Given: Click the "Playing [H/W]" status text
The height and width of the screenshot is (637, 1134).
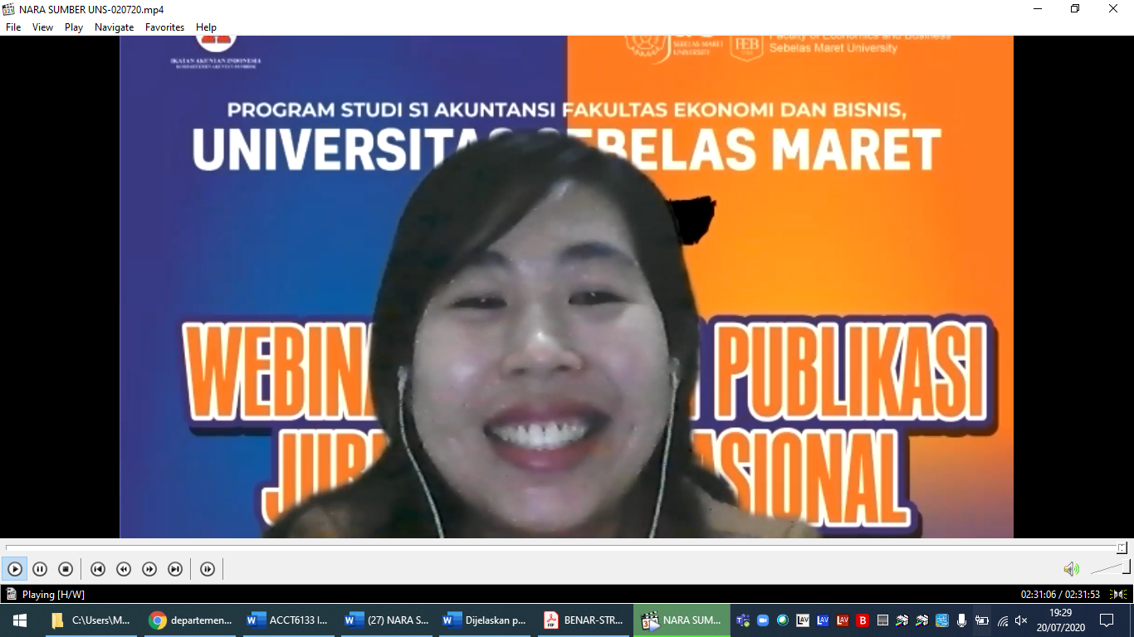Looking at the screenshot, I should click(53, 594).
